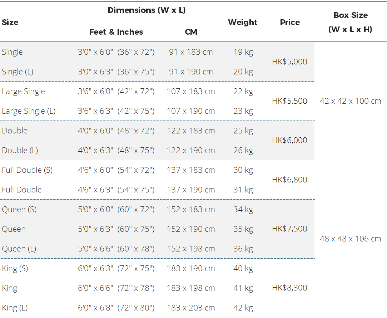Click the 48 x 48 x 106 cm box size
The image size is (387, 318).
(x=350, y=239)
